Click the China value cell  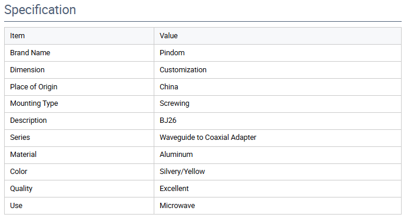tap(277, 87)
